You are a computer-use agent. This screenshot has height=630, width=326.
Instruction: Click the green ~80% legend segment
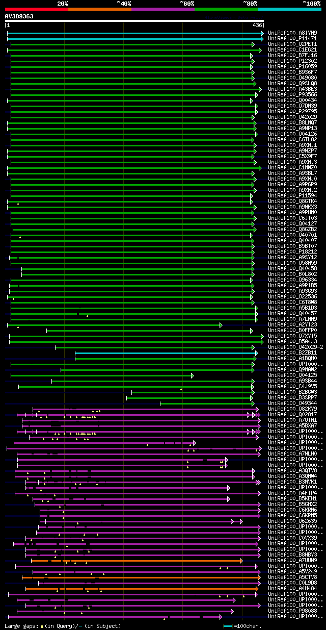(x=226, y=9)
